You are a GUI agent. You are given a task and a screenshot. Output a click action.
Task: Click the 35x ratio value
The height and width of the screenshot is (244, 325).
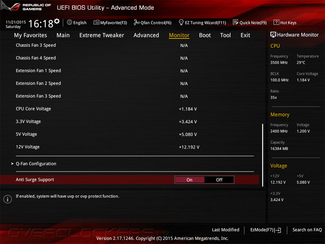pos(274,98)
